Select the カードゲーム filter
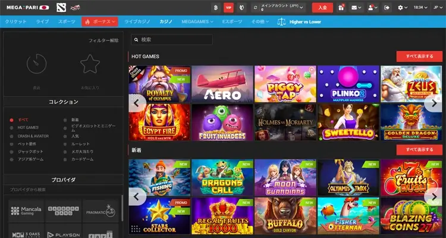This screenshot has width=446, height=238. pyautogui.click(x=83, y=159)
